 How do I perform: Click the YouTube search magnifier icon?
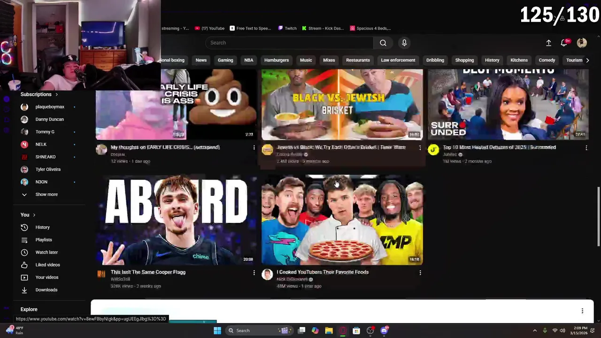pos(383,43)
